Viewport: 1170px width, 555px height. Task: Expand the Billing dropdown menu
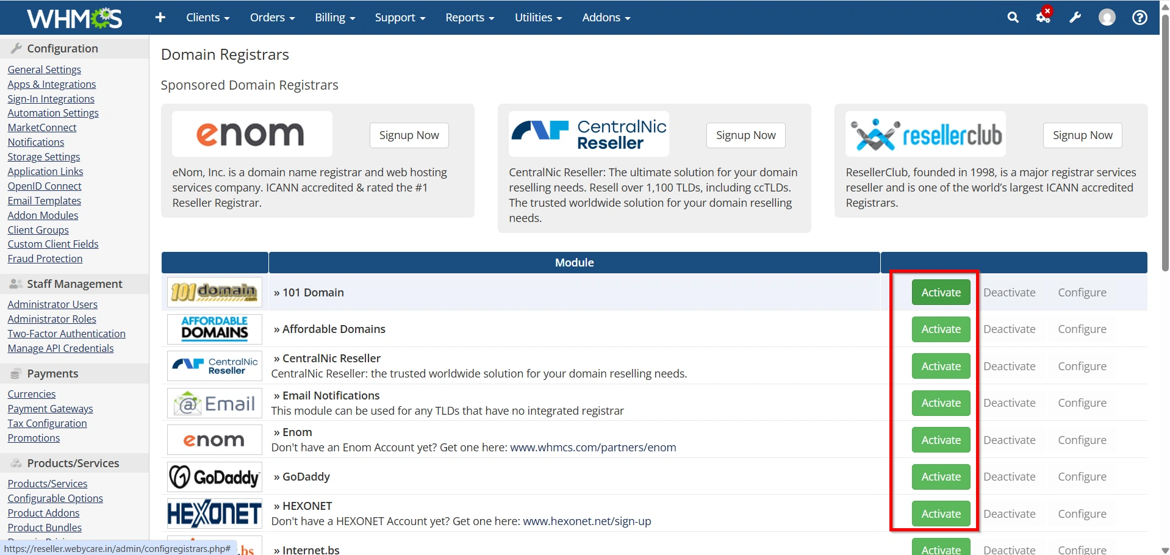[335, 18]
